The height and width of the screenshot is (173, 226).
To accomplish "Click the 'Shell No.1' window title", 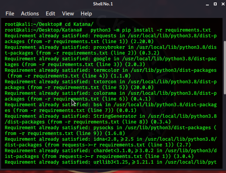I will click(103, 4).
